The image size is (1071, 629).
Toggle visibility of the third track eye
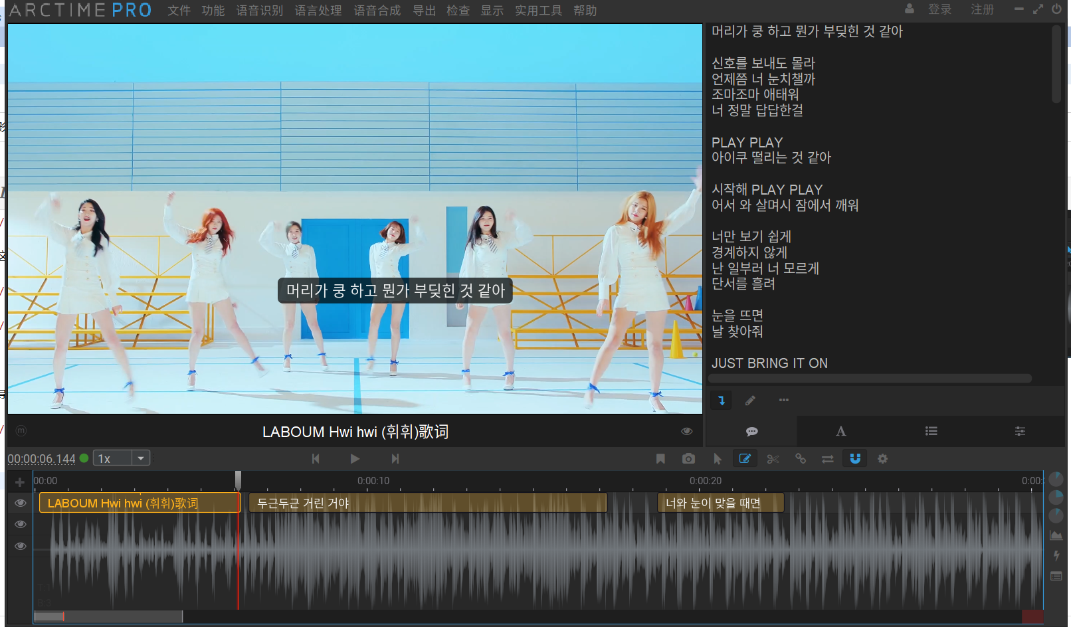(x=21, y=547)
